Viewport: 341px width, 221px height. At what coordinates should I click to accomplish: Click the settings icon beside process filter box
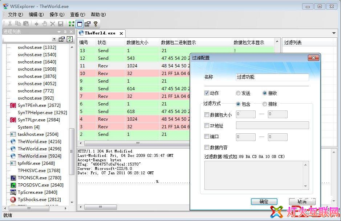coord(62,39)
